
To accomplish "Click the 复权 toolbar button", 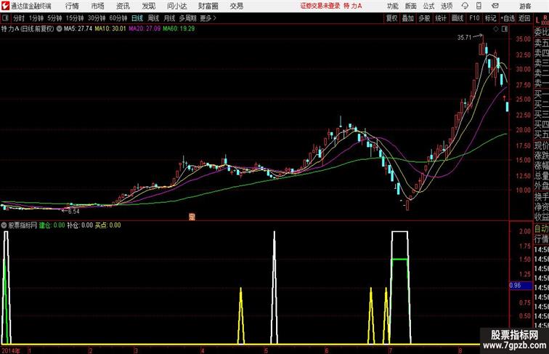I will click(x=391, y=18).
